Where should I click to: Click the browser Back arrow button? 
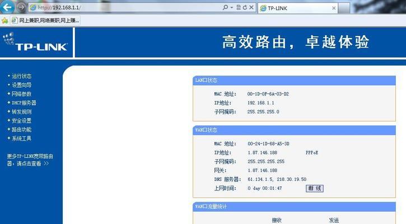(x=7, y=7)
